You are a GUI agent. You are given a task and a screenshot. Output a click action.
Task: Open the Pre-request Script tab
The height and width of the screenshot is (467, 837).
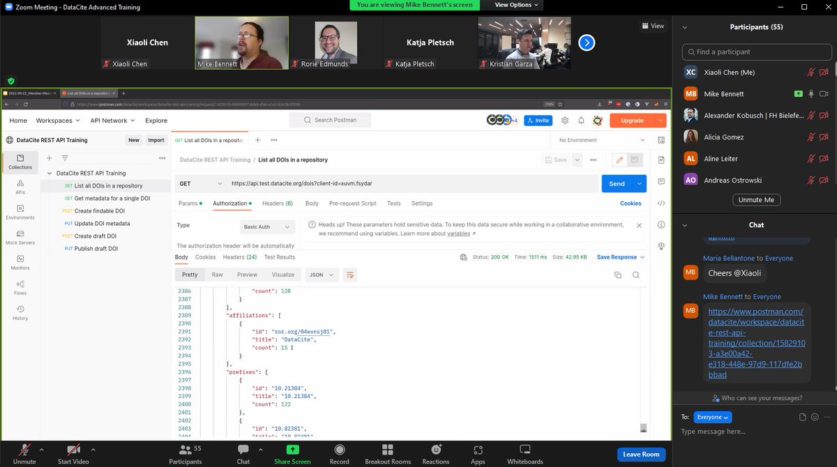(x=353, y=204)
